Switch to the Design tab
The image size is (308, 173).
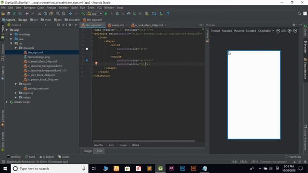88,151
